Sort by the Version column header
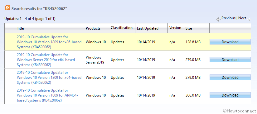257x114 pixels. point(175,28)
